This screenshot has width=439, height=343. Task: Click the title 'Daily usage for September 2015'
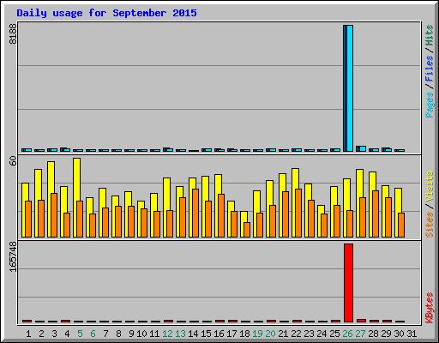coord(106,13)
